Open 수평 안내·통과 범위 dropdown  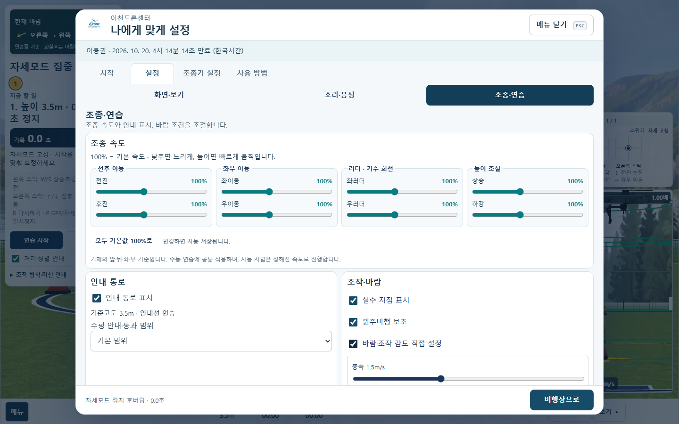coord(211,341)
